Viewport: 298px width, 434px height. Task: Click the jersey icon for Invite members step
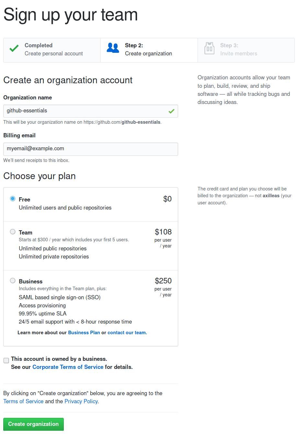209,48
